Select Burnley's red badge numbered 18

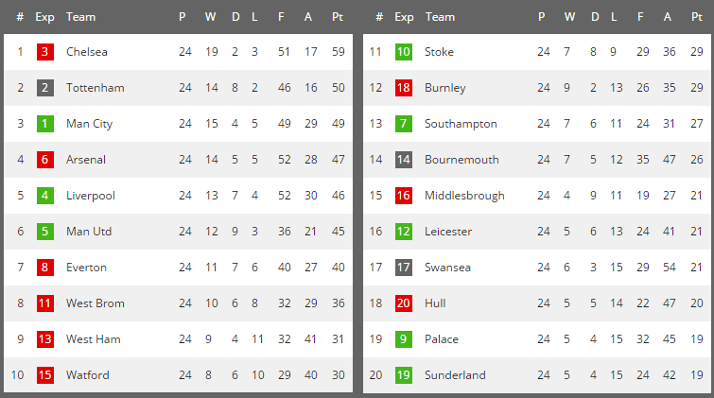coord(404,88)
